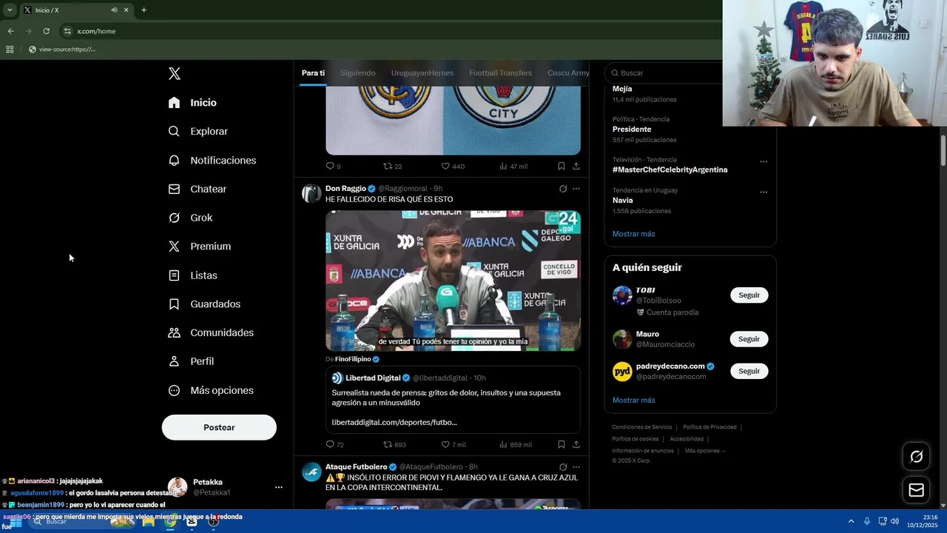947x533 pixels.
Task: Mute the Inicio / X browser tab audio
Action: (114, 10)
